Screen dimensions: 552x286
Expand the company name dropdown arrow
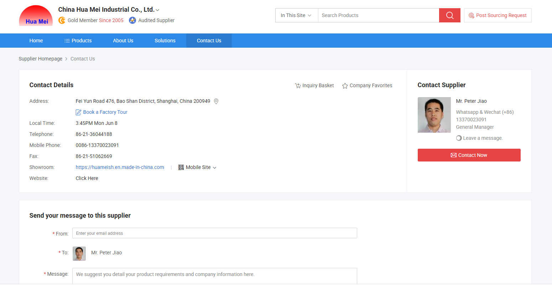[x=158, y=10]
